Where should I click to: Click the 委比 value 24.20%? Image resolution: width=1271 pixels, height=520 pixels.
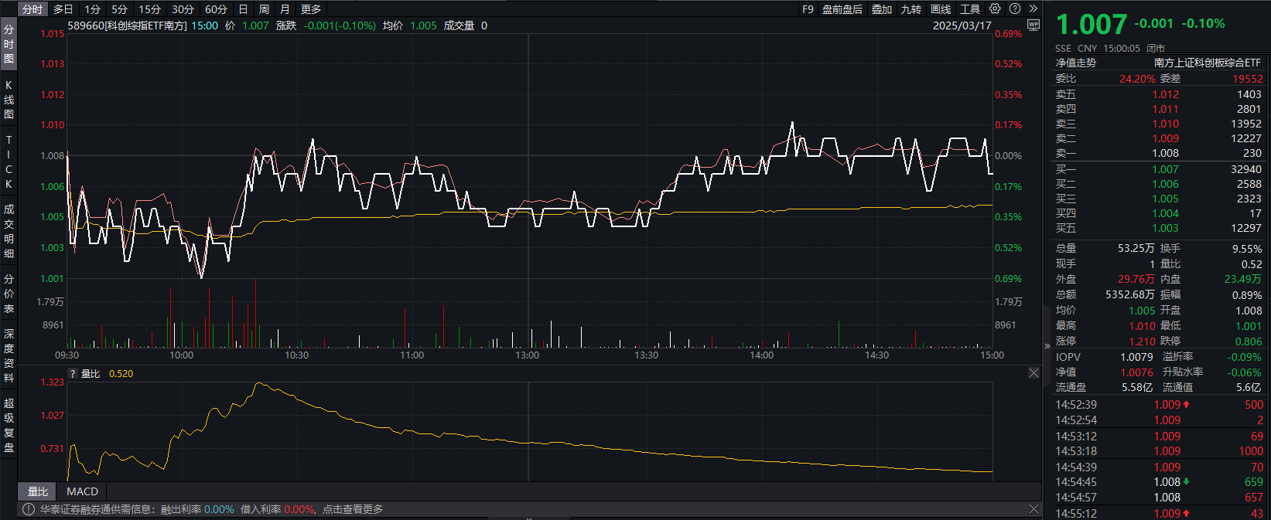click(1137, 79)
